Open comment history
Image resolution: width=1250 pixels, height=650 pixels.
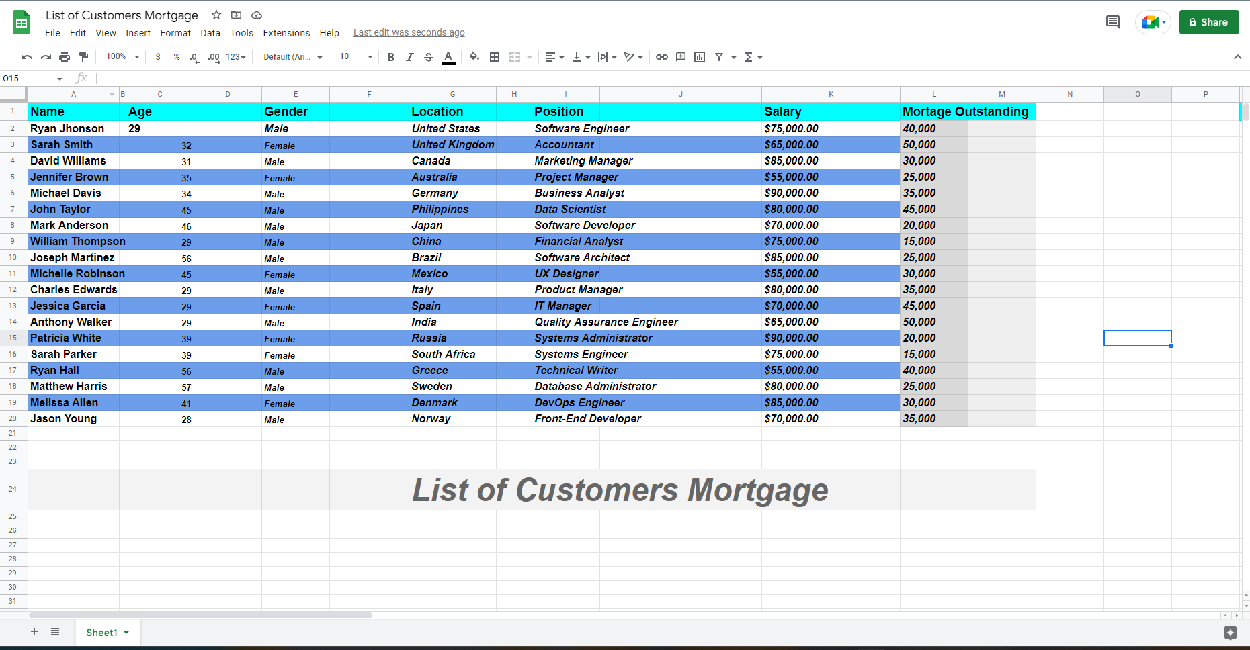coord(1113,22)
